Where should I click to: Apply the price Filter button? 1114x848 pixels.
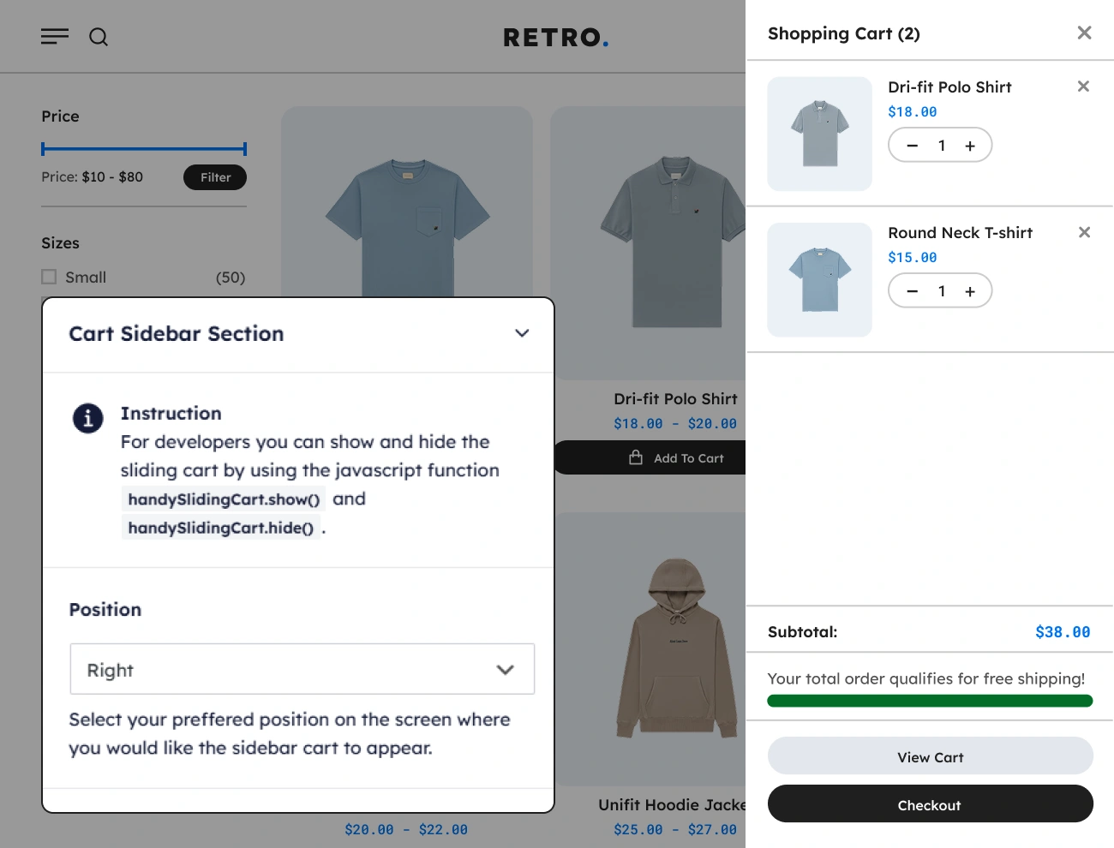pos(215,177)
